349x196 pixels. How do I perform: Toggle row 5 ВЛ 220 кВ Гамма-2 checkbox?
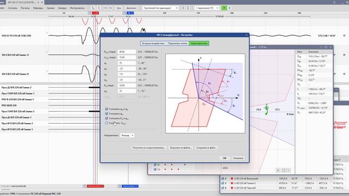(x=222, y=183)
